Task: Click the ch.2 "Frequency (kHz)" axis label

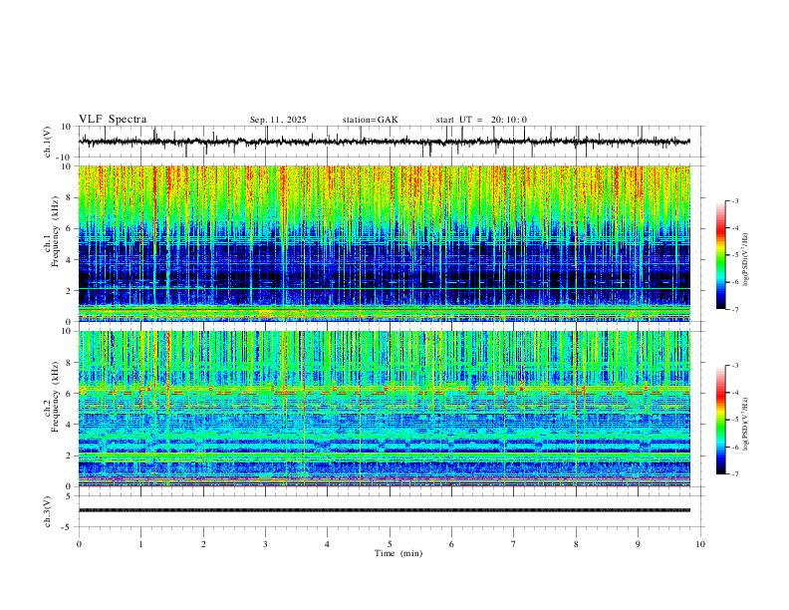Action: pos(56,397)
